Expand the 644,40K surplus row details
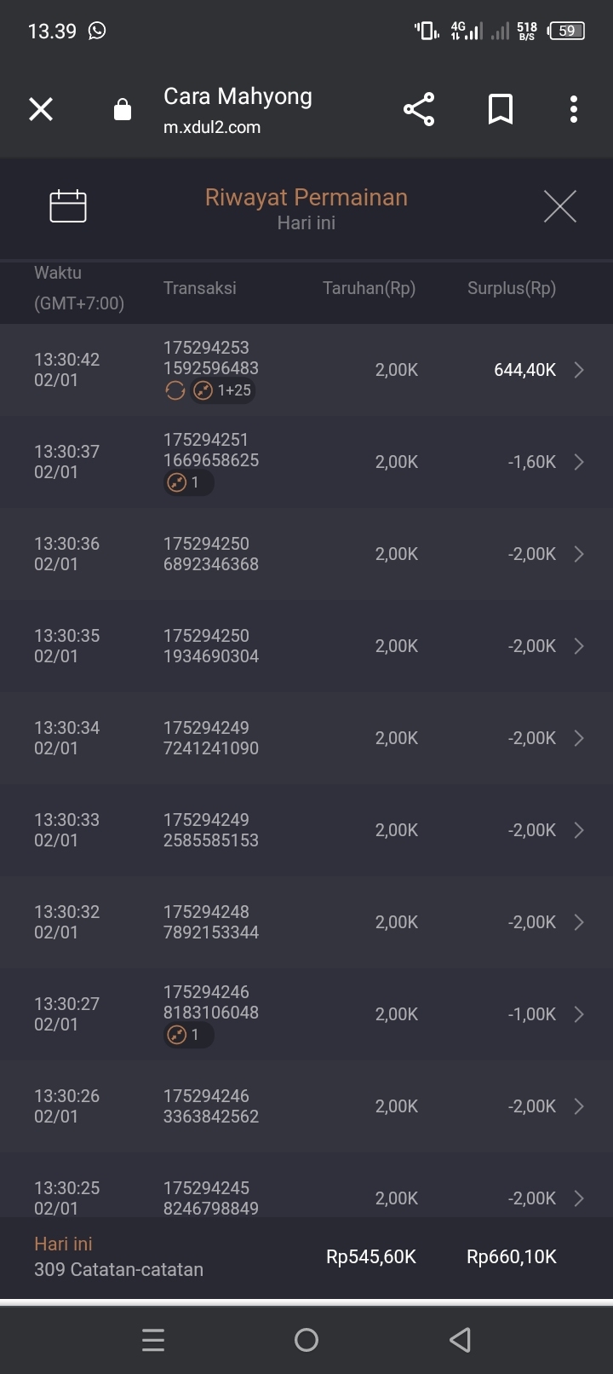Screen dimensions: 613x1374 pos(579,370)
